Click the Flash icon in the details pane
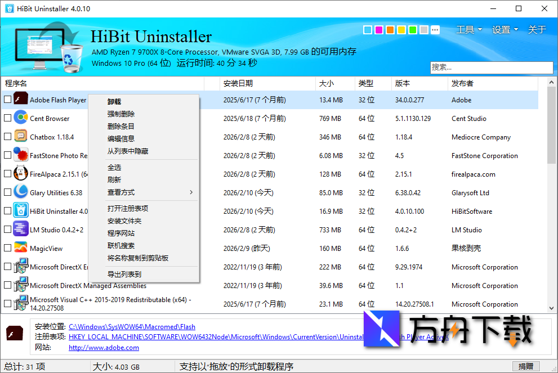 pyautogui.click(x=14, y=334)
